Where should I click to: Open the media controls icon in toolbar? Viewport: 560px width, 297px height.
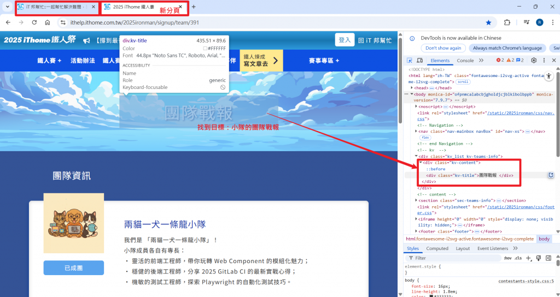pos(527,22)
